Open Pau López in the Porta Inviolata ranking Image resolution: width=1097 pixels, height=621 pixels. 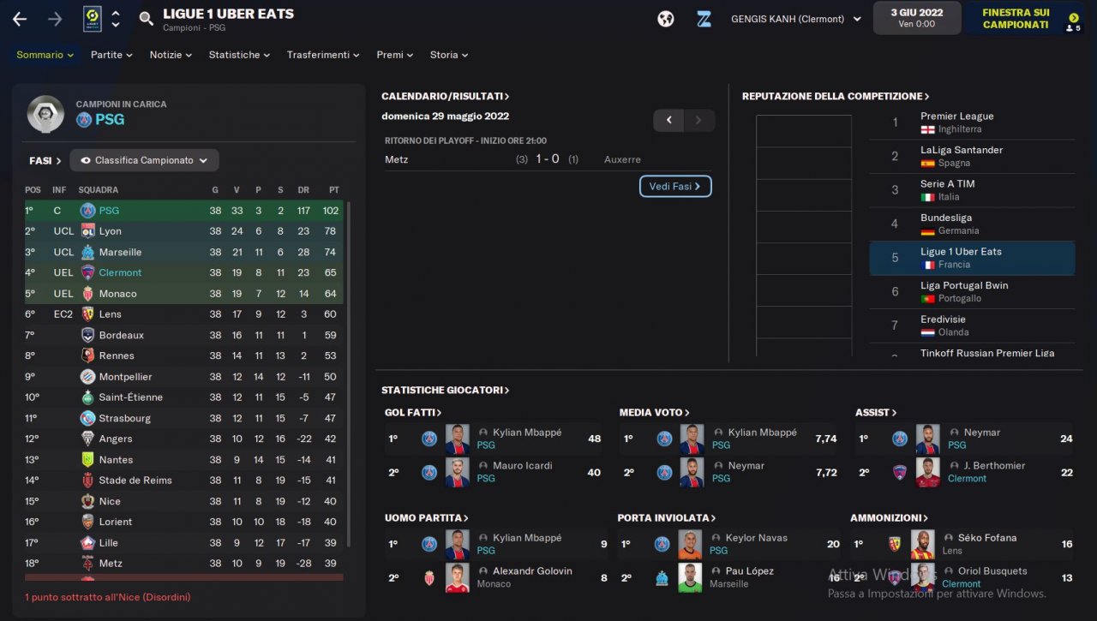pyautogui.click(x=749, y=571)
